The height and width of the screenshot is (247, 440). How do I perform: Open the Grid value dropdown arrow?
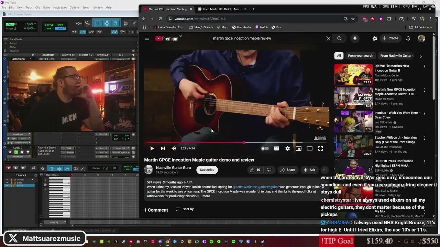click(x=34, y=24)
